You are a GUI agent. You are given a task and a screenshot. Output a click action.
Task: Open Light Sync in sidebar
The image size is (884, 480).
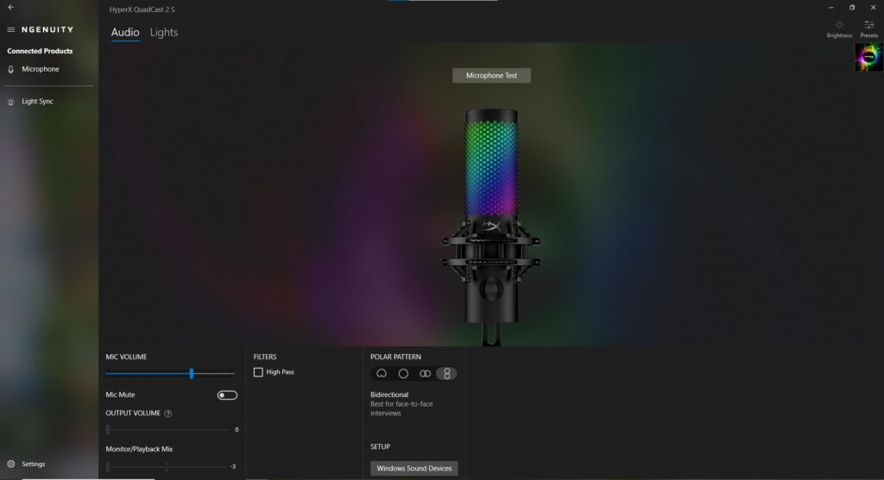click(x=37, y=102)
